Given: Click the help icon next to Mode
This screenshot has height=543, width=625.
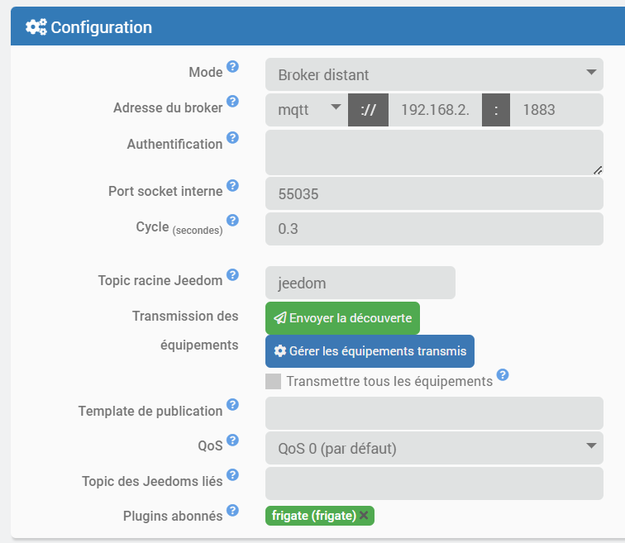Looking at the screenshot, I should 233,67.
